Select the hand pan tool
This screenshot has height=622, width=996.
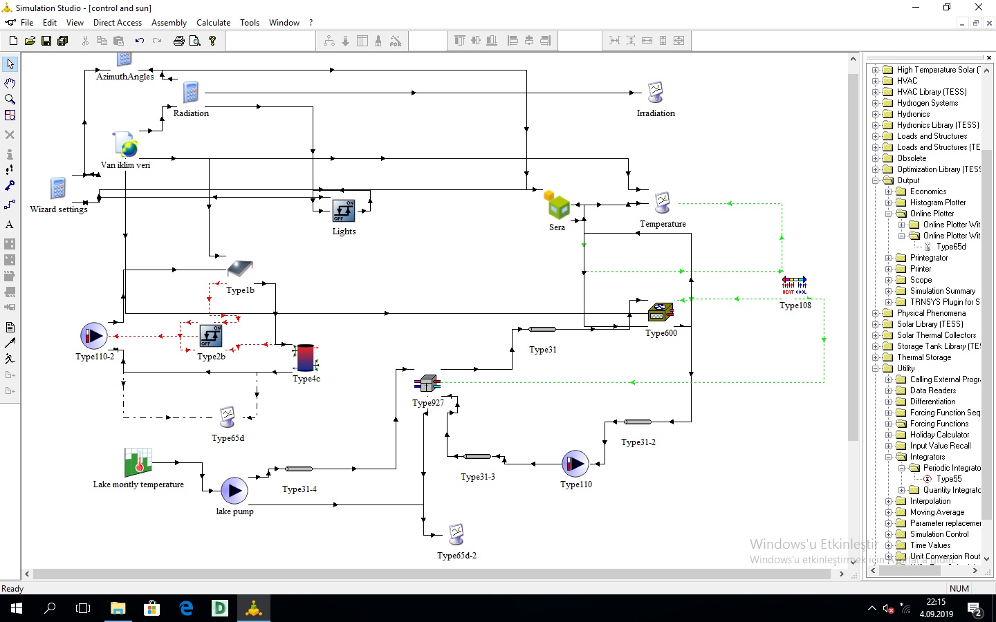10,83
